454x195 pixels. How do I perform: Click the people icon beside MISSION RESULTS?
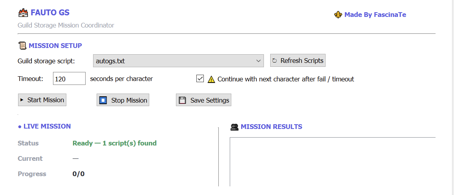coord(234,127)
